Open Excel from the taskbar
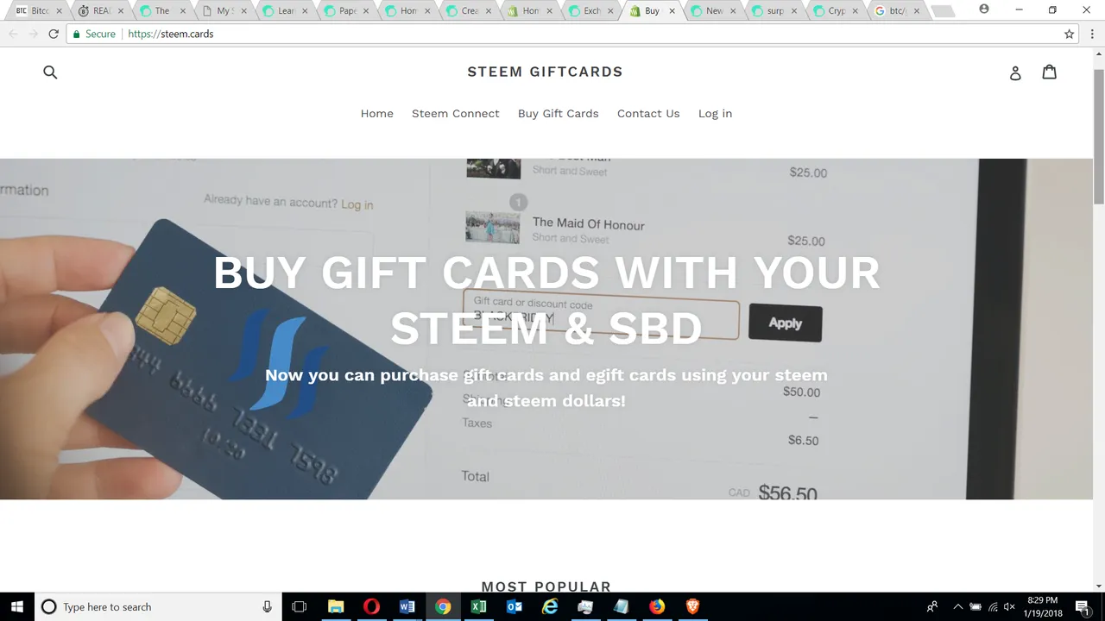 478,606
